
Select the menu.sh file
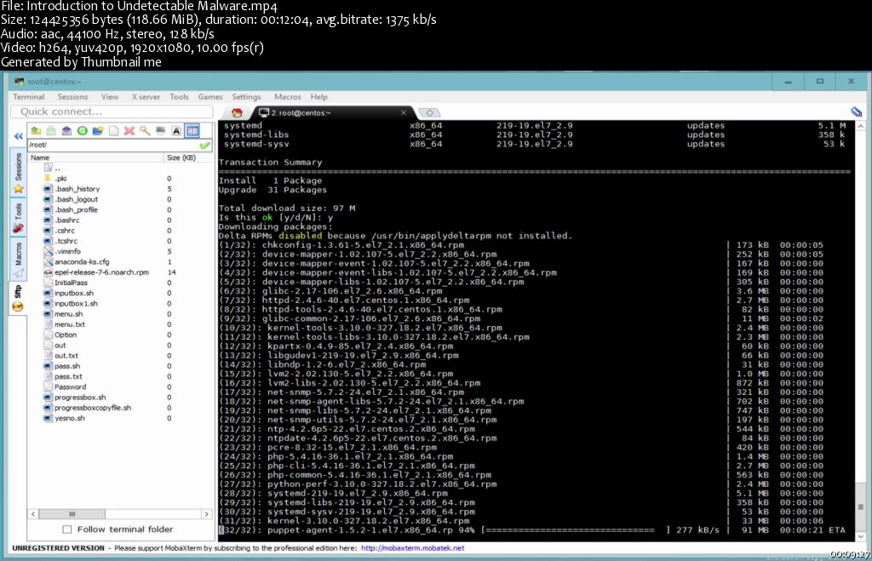click(x=63, y=314)
